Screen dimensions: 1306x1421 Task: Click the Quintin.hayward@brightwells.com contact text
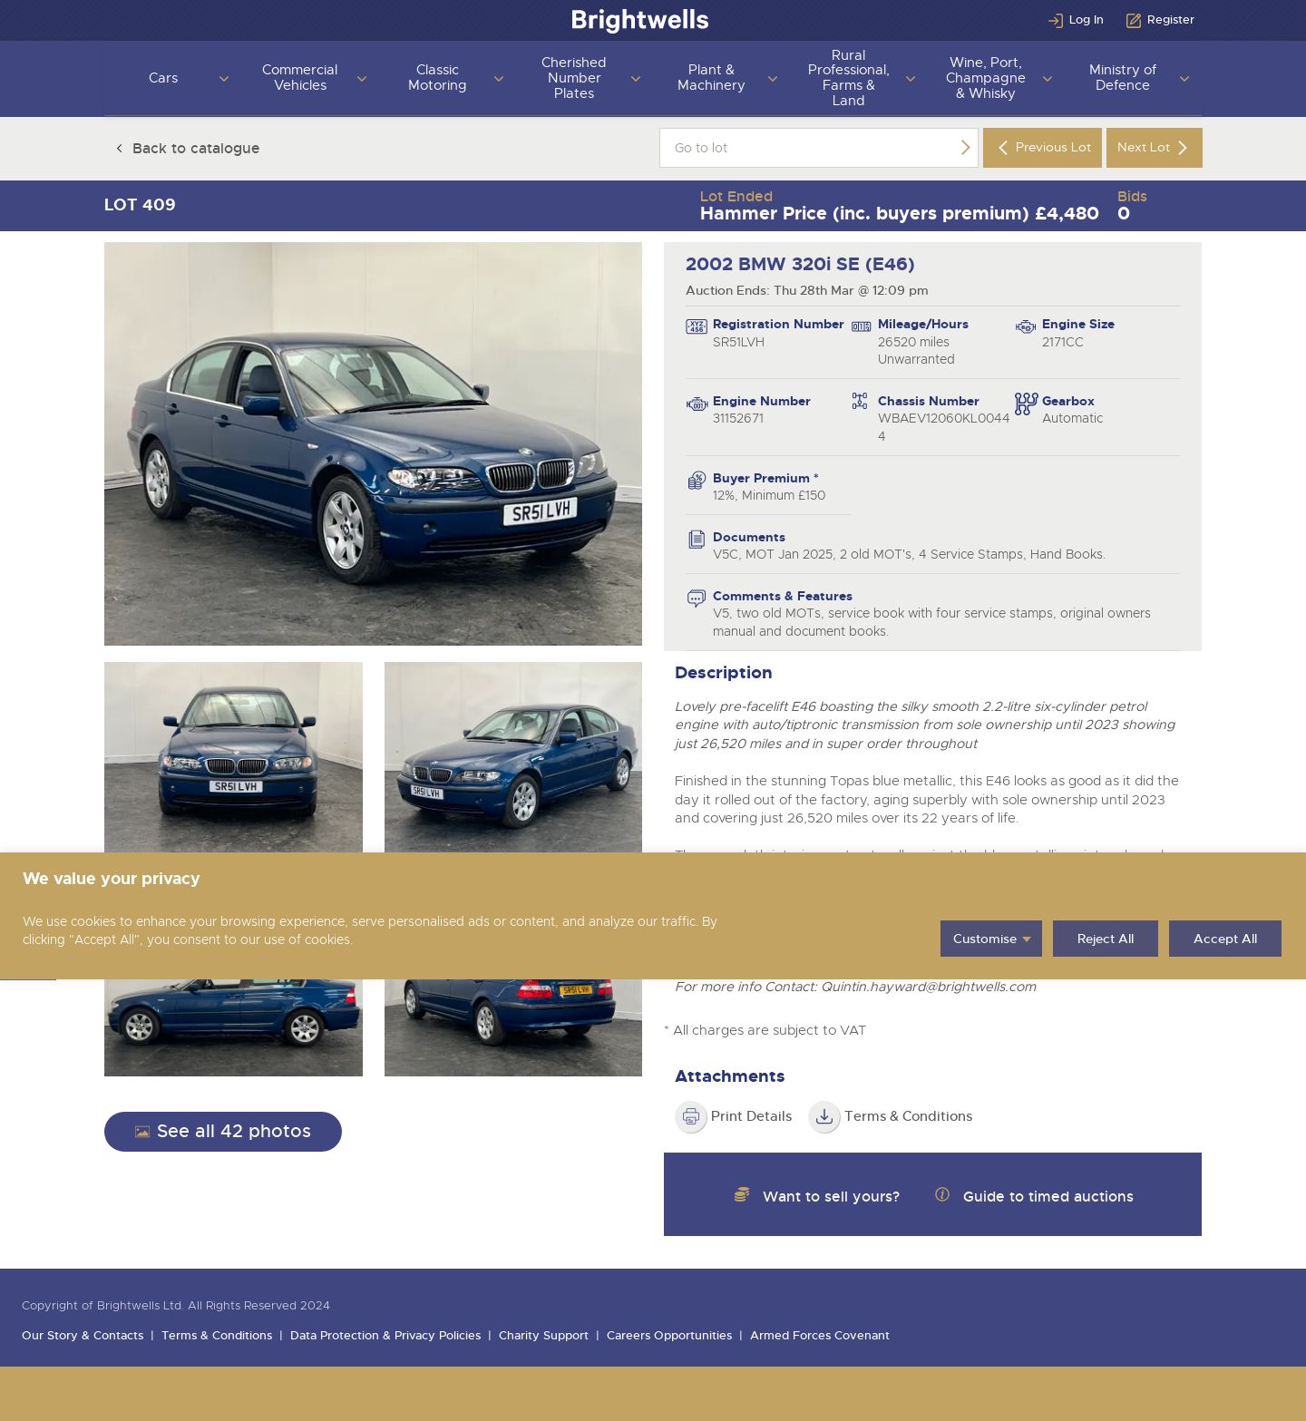coord(928,987)
